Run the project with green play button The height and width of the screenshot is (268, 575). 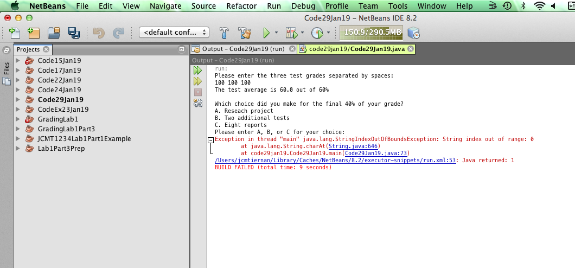tap(266, 33)
